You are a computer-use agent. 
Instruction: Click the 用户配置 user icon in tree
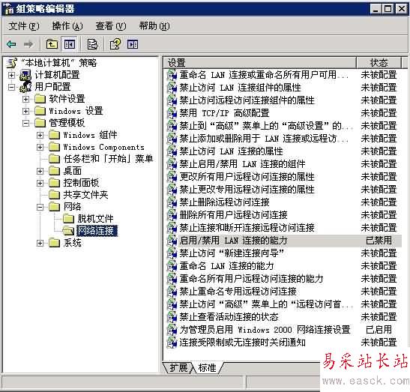[25, 87]
